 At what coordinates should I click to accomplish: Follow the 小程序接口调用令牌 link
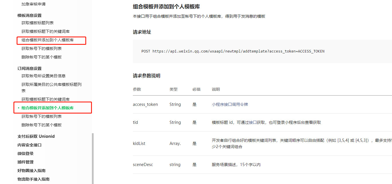click(230, 104)
